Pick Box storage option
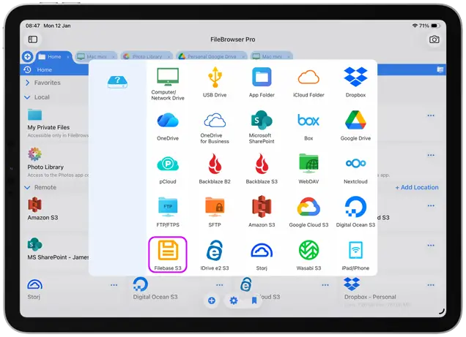The width and height of the screenshot is (466, 337). pyautogui.click(x=308, y=126)
